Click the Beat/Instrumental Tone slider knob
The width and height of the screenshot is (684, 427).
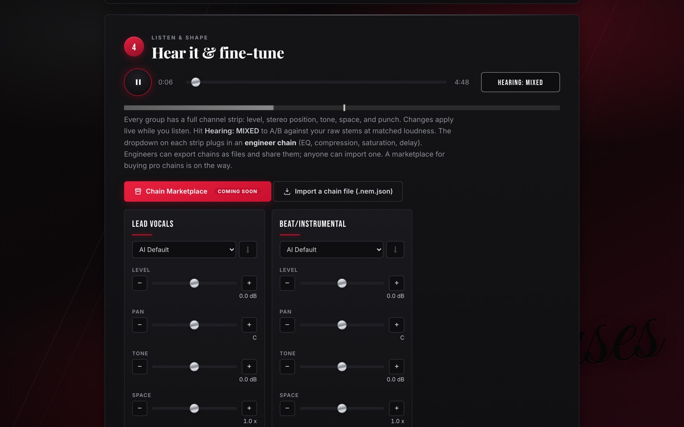point(342,366)
